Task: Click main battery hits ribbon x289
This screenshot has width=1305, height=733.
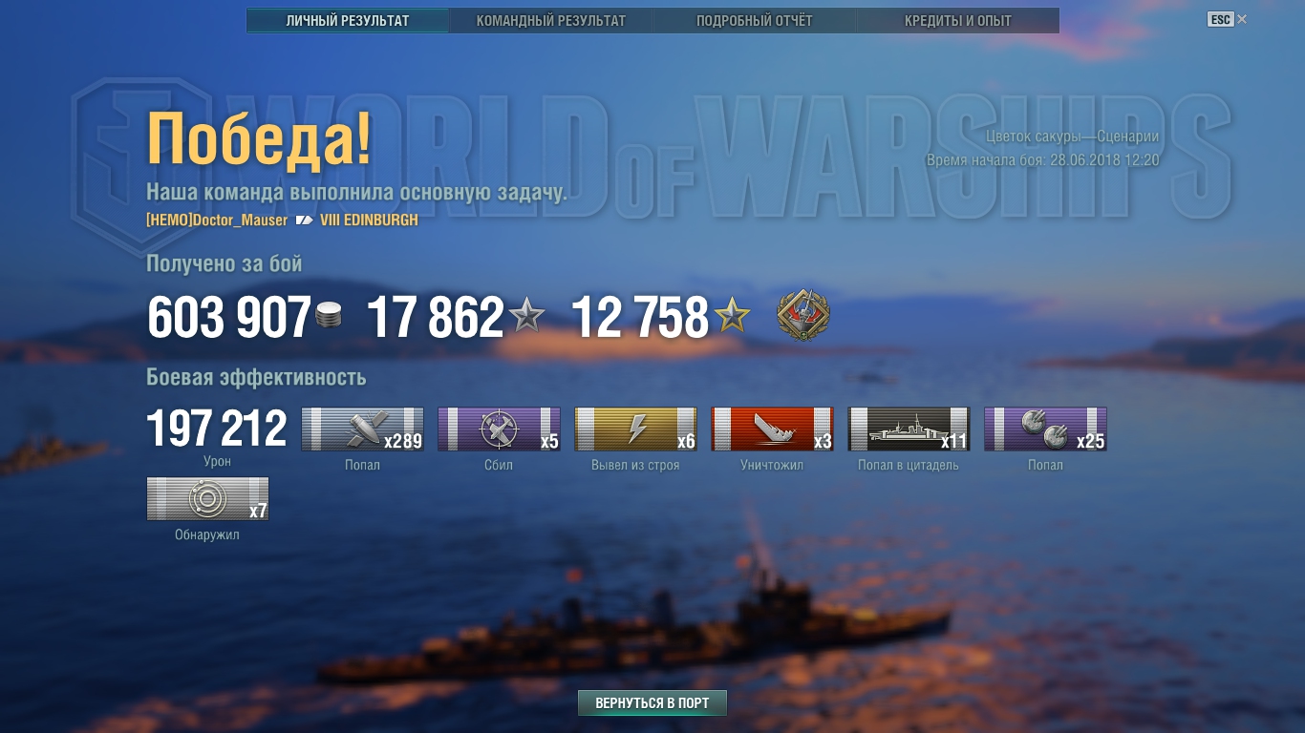Action: click(x=362, y=429)
